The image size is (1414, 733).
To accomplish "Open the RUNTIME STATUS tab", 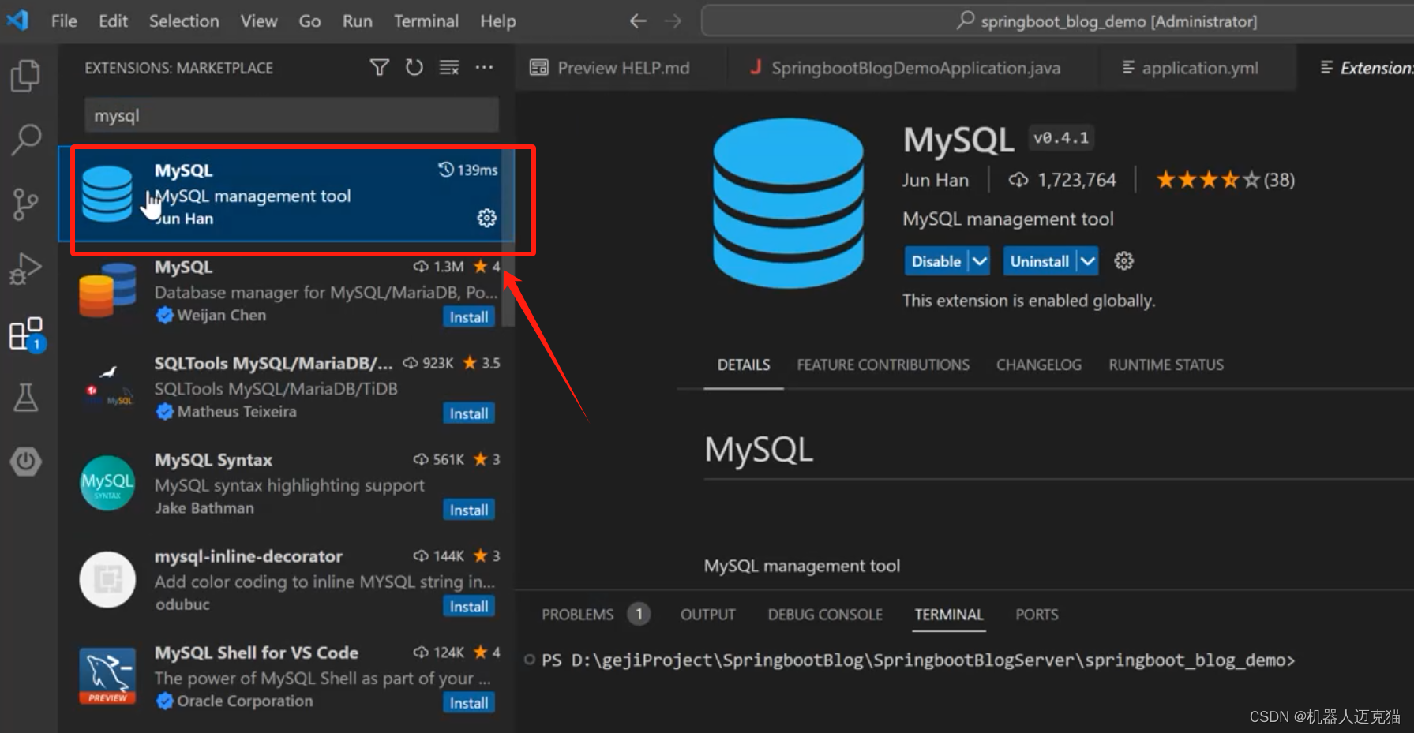I will [x=1166, y=365].
